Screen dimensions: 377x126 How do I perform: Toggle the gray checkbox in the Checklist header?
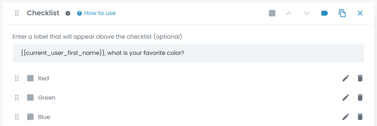(272, 13)
